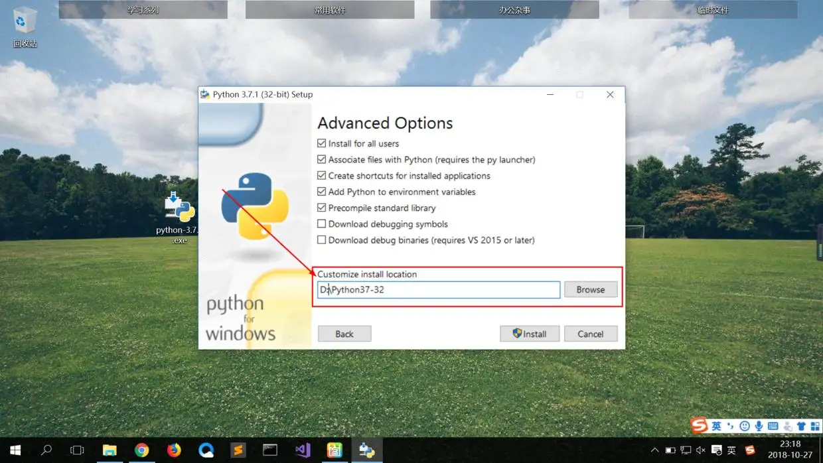Open Sogou skin shirt icon
The height and width of the screenshot is (463, 823).
tap(801, 426)
